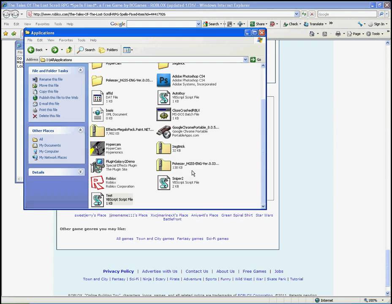Screen dimensions: 392x304
Task: Select the Roblox application icon
Action: [97, 182]
